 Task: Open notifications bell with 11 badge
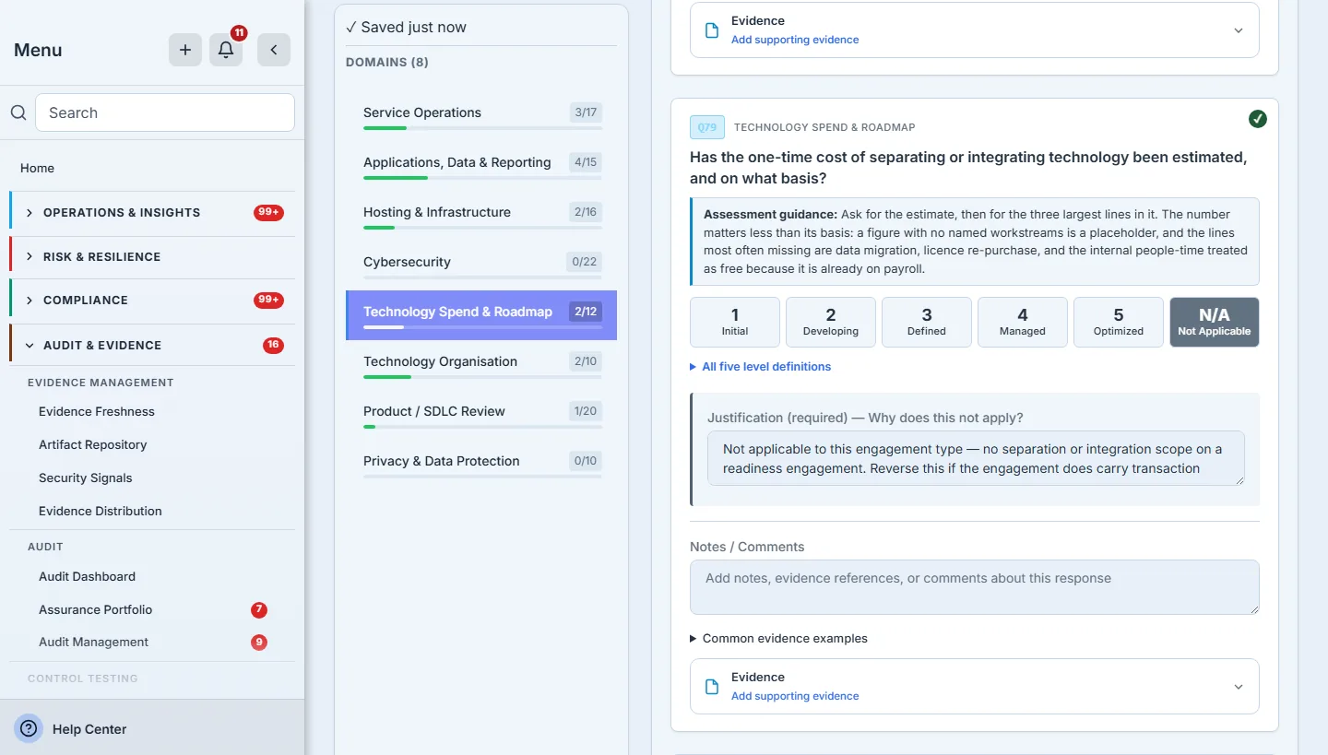(x=226, y=50)
